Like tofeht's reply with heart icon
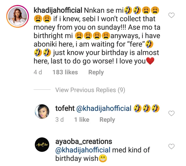 pyautogui.click(x=171, y=113)
